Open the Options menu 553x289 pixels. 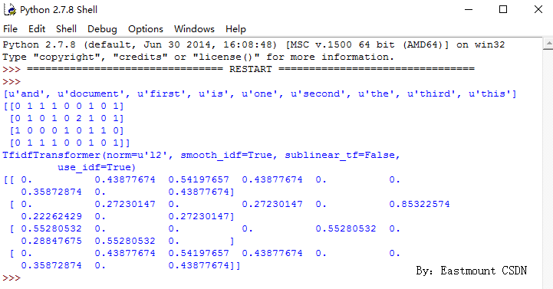[146, 29]
